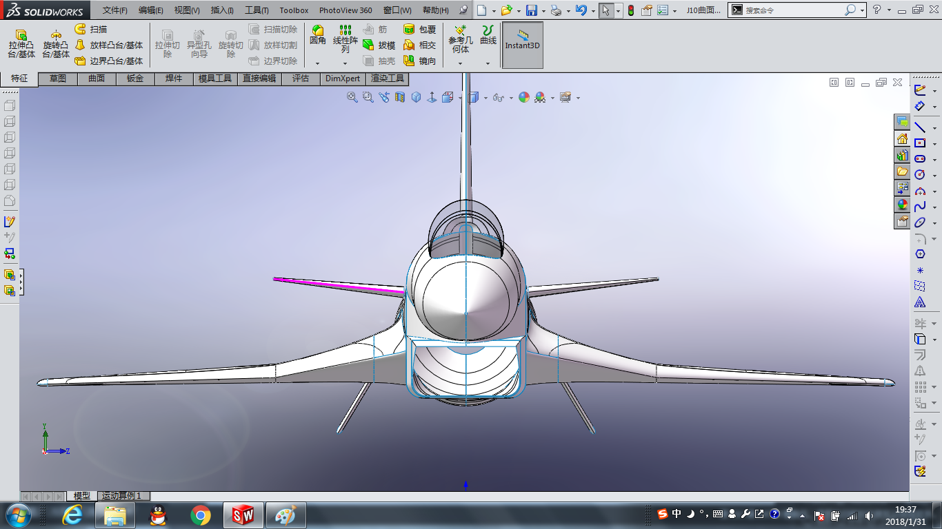
Task: Click the New document icon
Action: click(x=481, y=10)
